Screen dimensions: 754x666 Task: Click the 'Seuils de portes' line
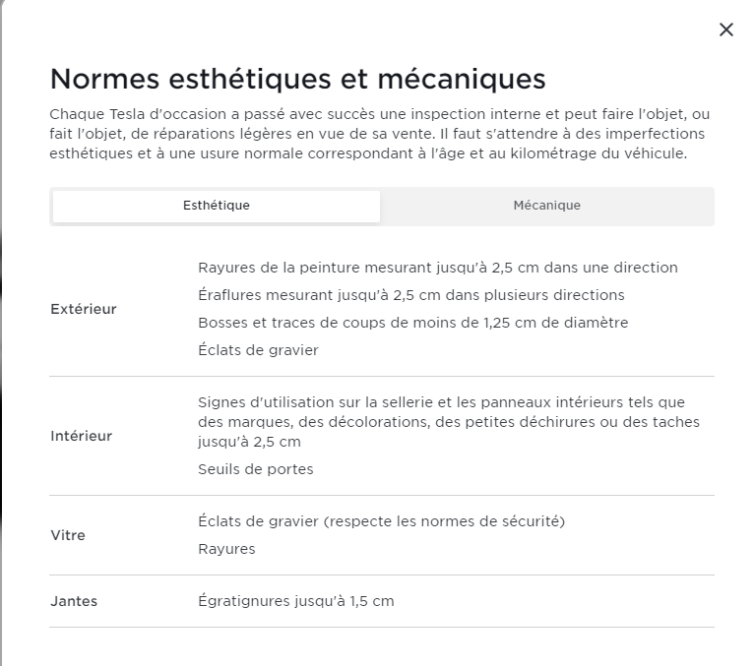point(256,469)
